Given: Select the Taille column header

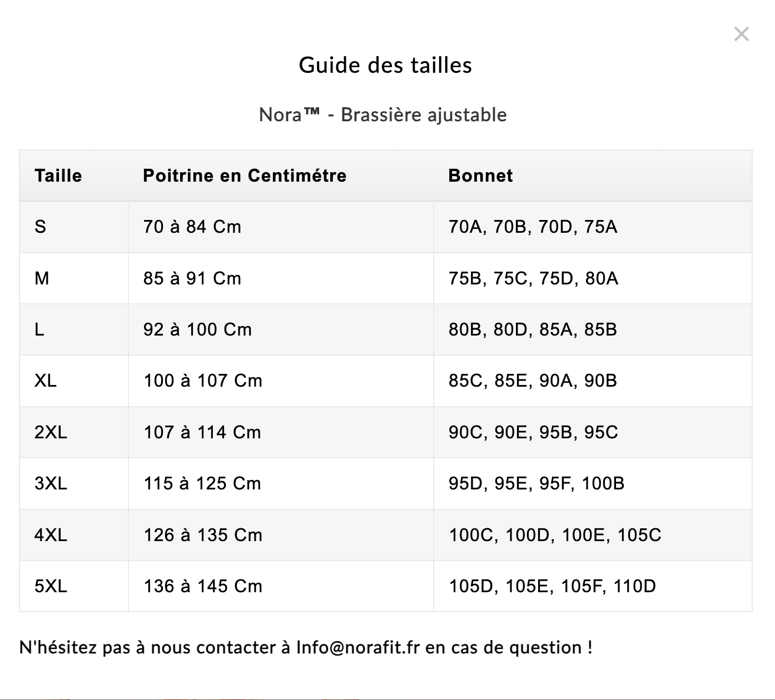Looking at the screenshot, I should (58, 176).
